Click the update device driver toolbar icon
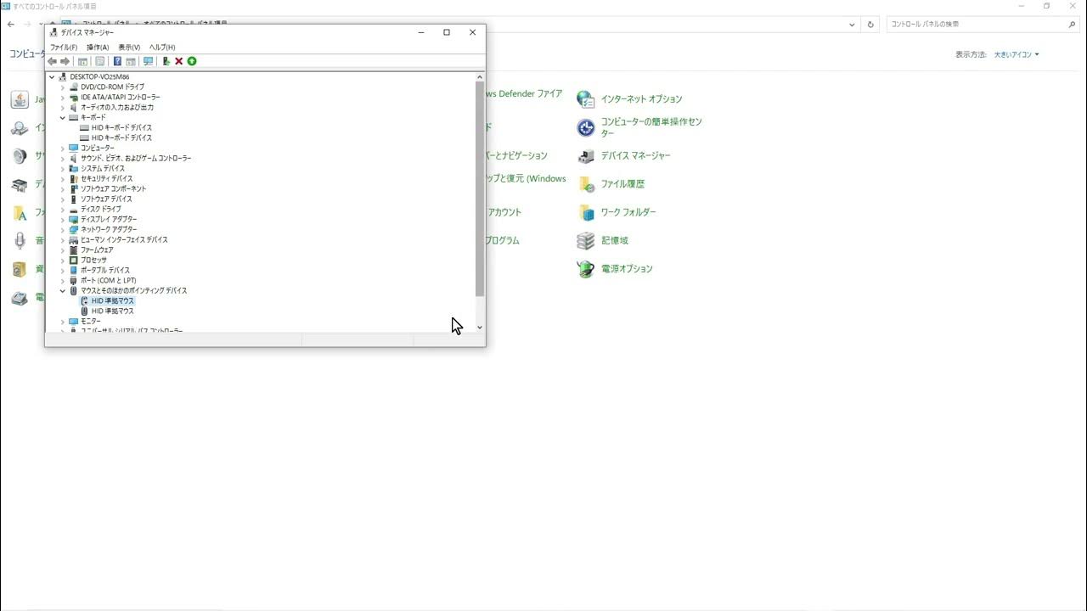1087x611 pixels. pos(166,61)
